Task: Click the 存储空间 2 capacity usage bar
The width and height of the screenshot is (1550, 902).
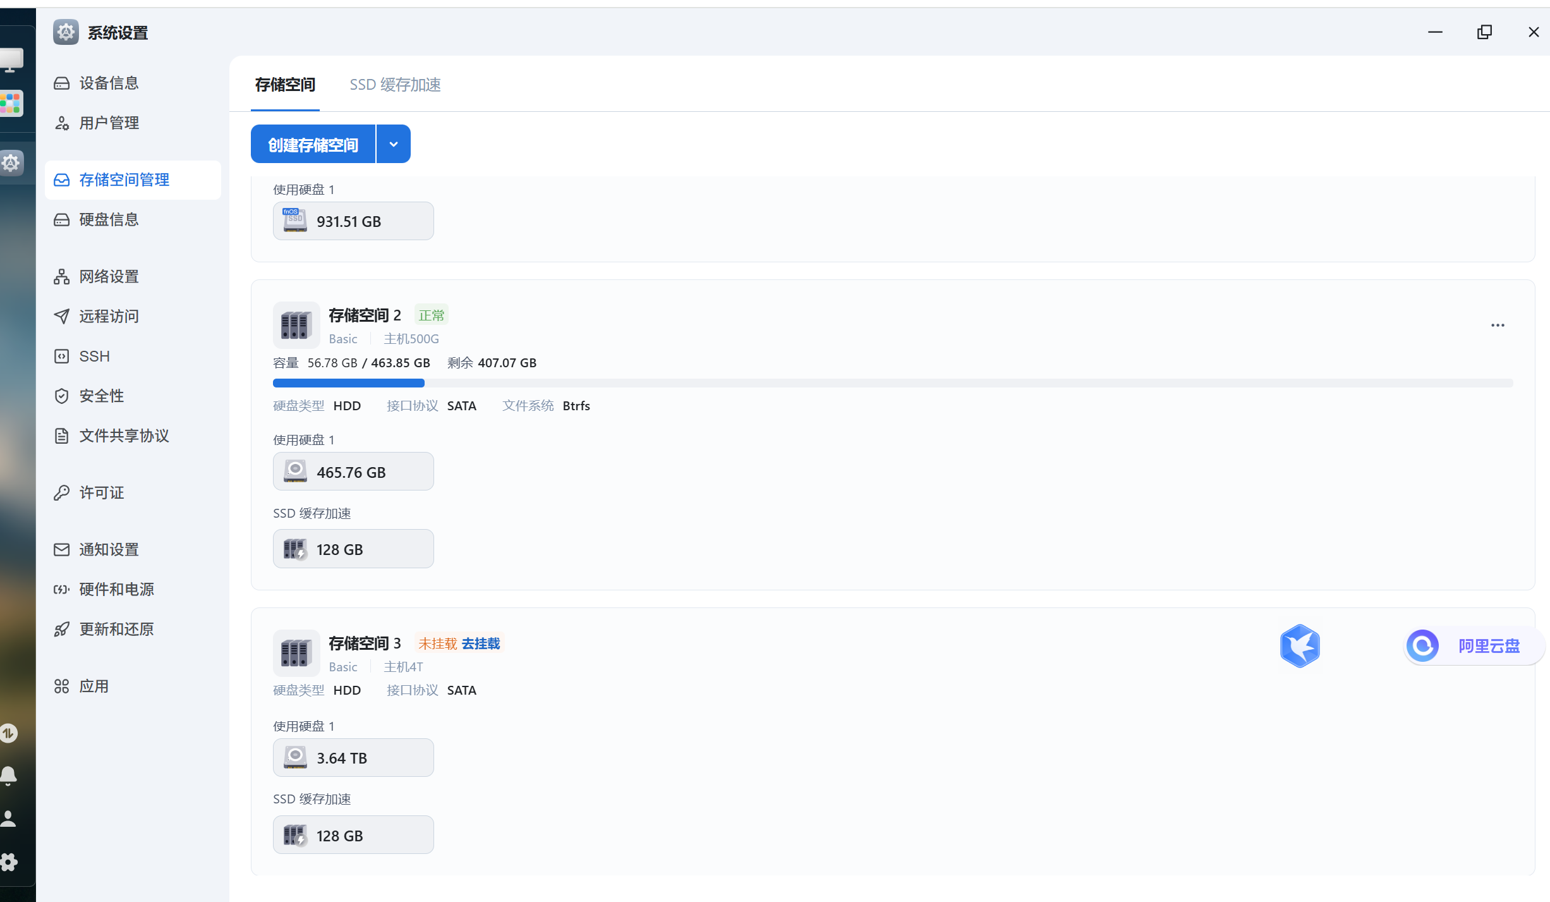Action: [x=892, y=383]
